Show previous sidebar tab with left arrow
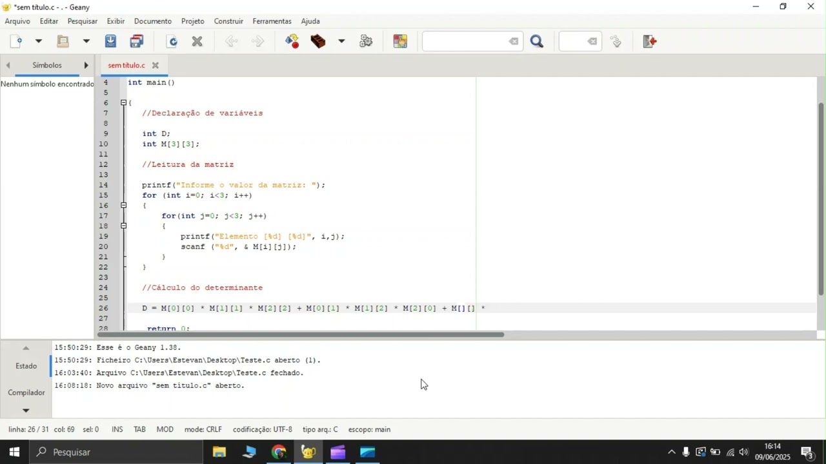Screen dimensions: 826x464 8,65
